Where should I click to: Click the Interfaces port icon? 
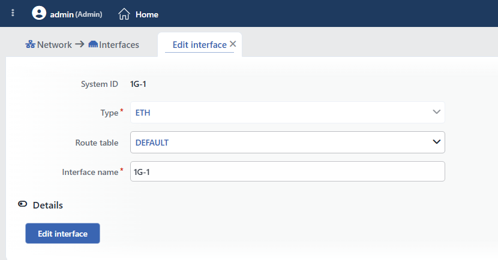93,44
